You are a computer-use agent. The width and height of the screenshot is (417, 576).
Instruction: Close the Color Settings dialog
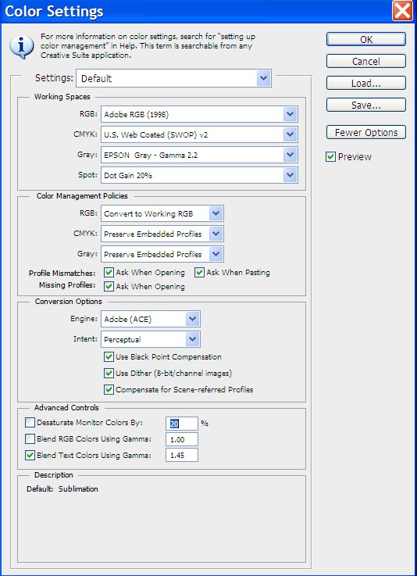[403, 11]
